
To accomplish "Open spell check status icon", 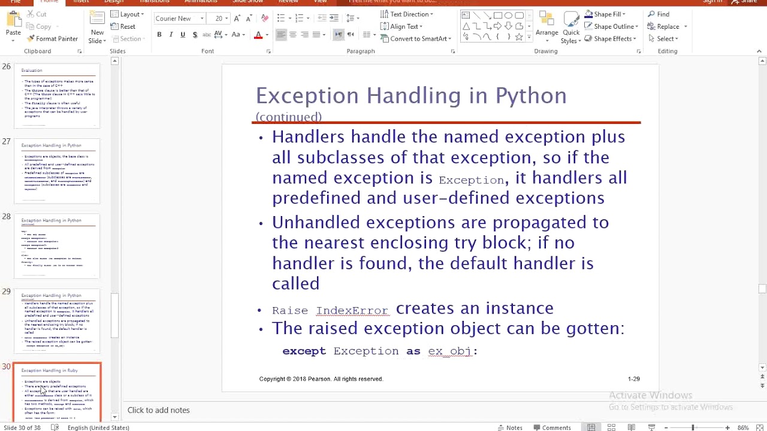I will point(55,427).
